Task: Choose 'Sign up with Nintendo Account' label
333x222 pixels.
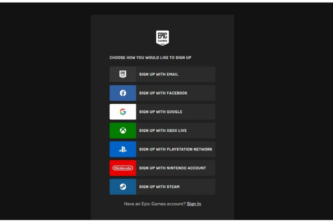Action: (x=172, y=168)
